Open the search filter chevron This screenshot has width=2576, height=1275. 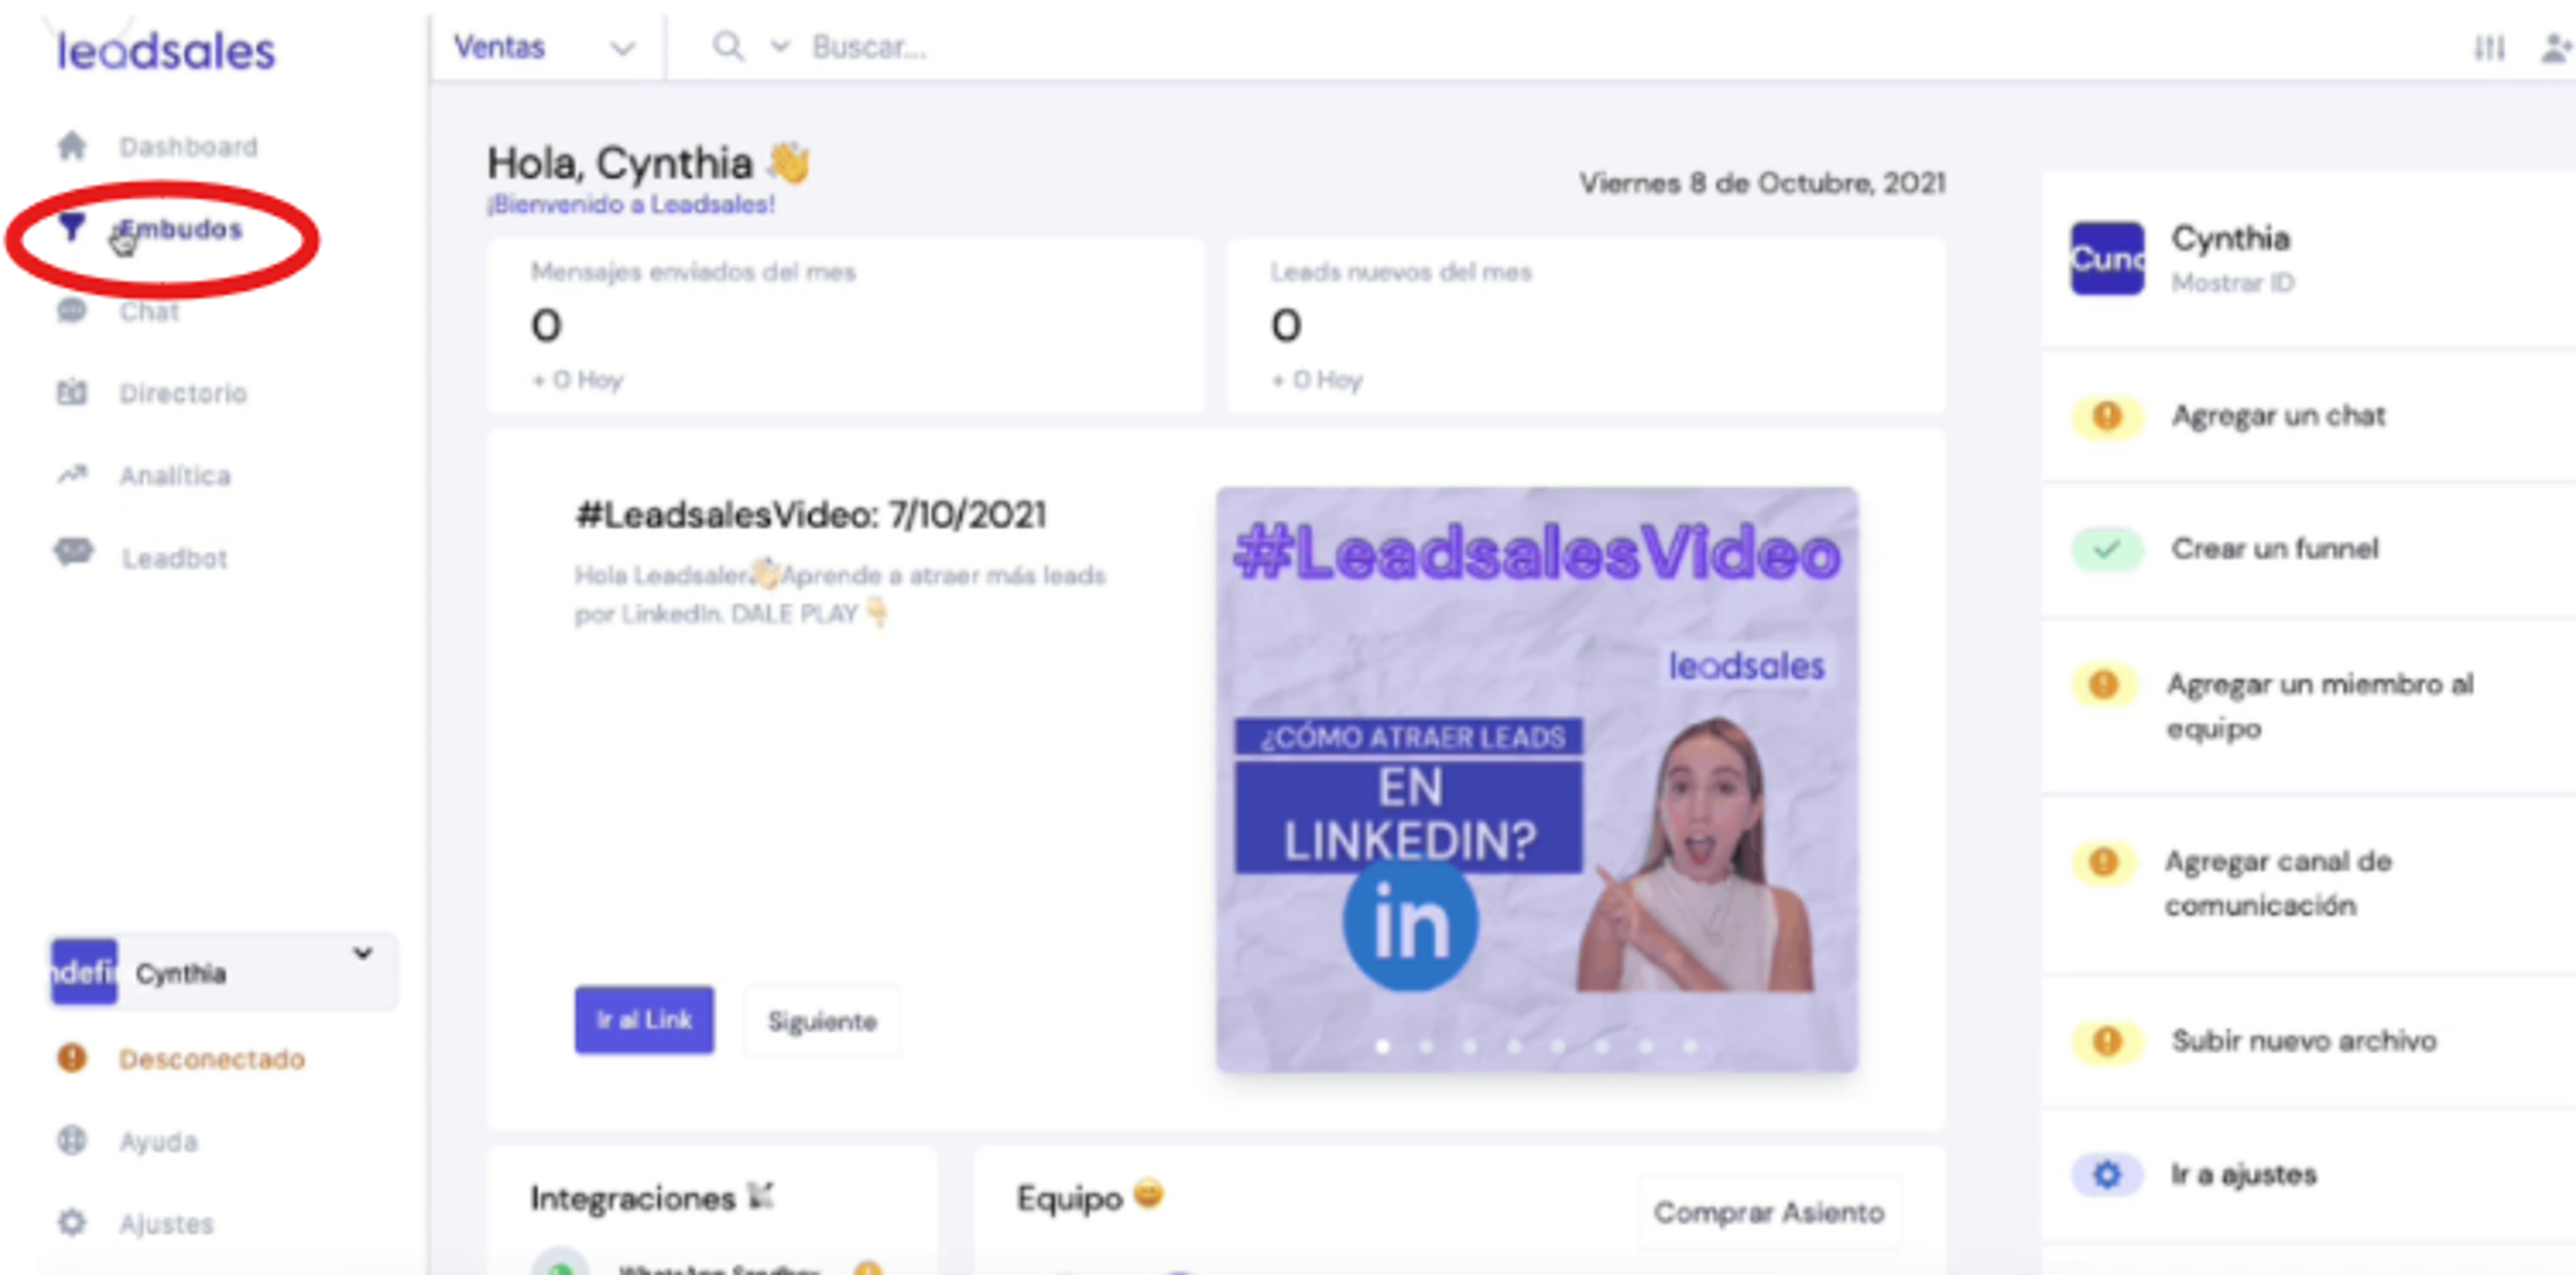[x=780, y=46]
